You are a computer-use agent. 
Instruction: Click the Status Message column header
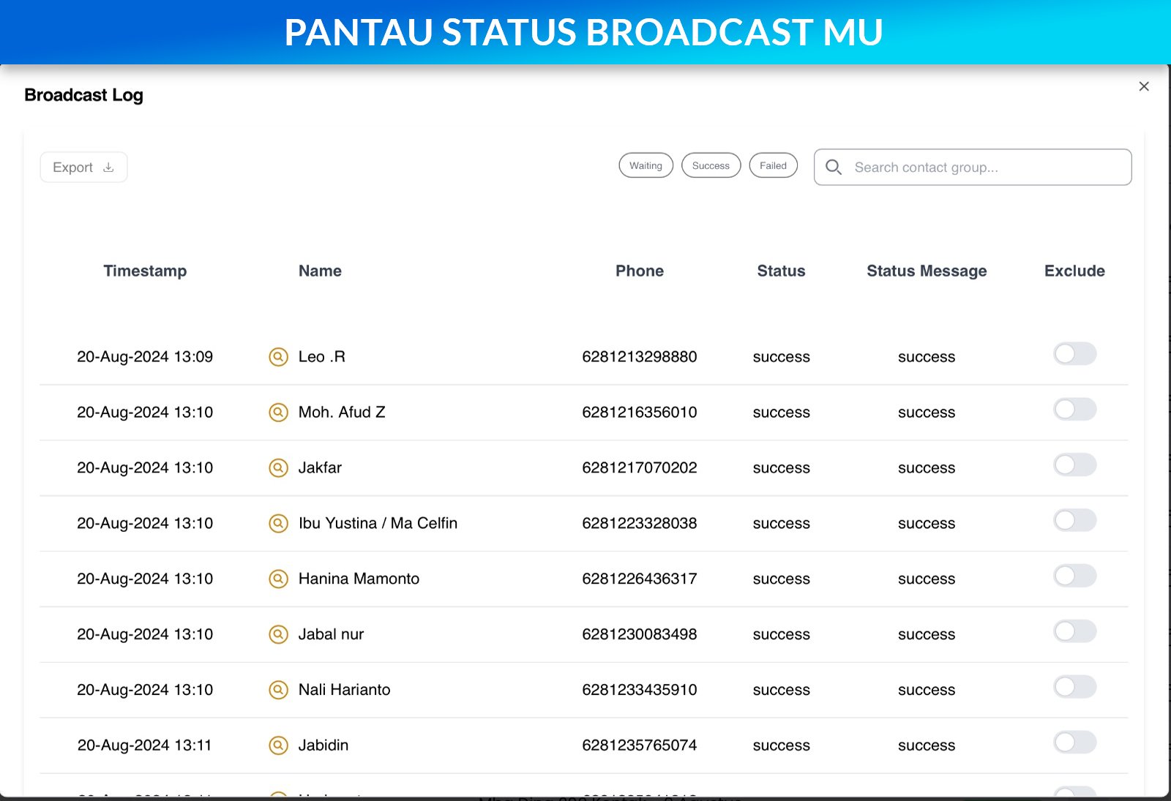(x=927, y=271)
